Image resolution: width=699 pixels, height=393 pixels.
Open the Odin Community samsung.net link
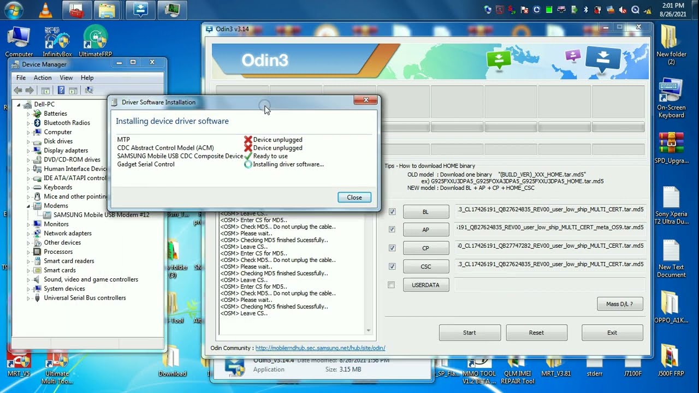[x=320, y=348]
